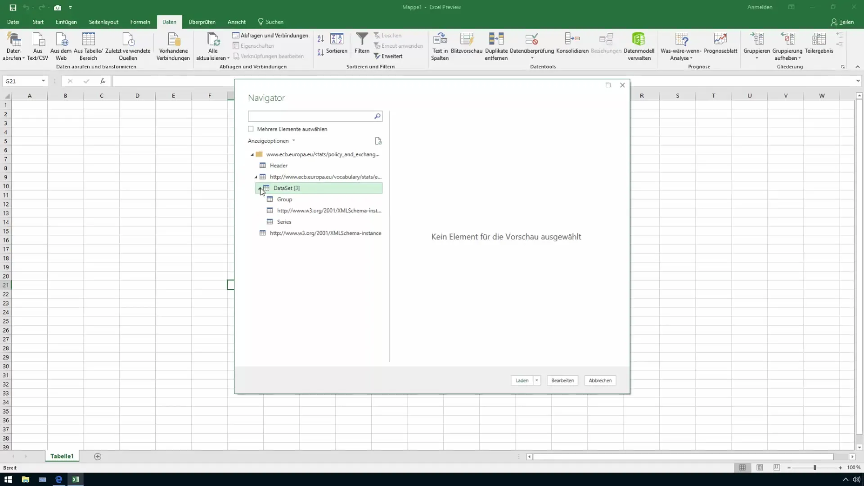Collapse the ribbon

[857, 67]
